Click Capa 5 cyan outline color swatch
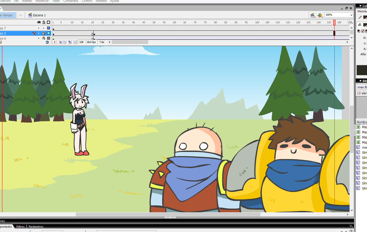The width and height of the screenshot is (367, 232). 48,33
